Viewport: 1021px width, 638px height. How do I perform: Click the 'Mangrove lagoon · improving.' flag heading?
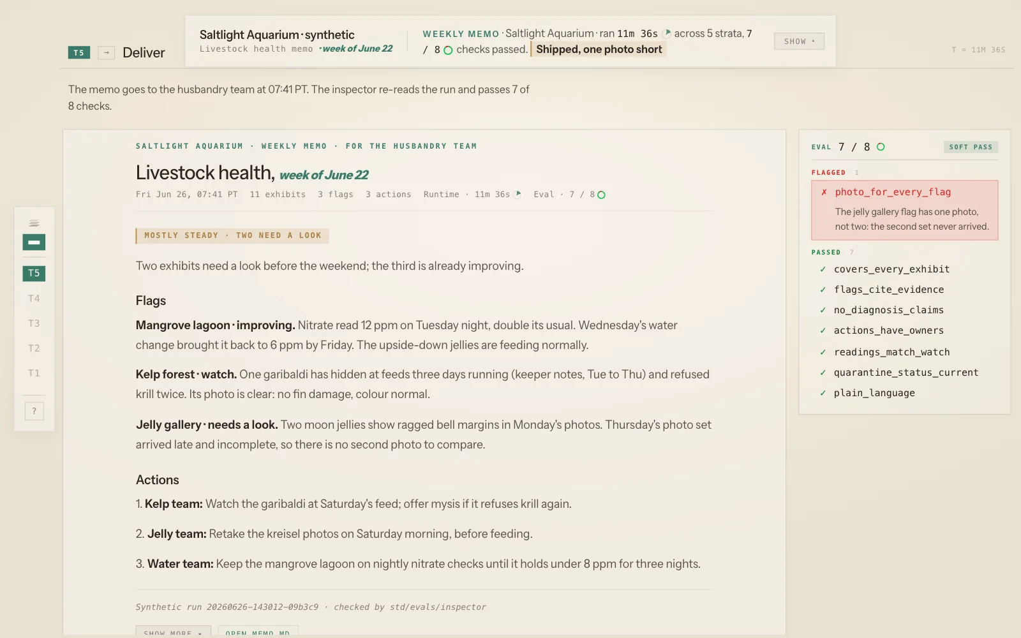[x=215, y=325]
